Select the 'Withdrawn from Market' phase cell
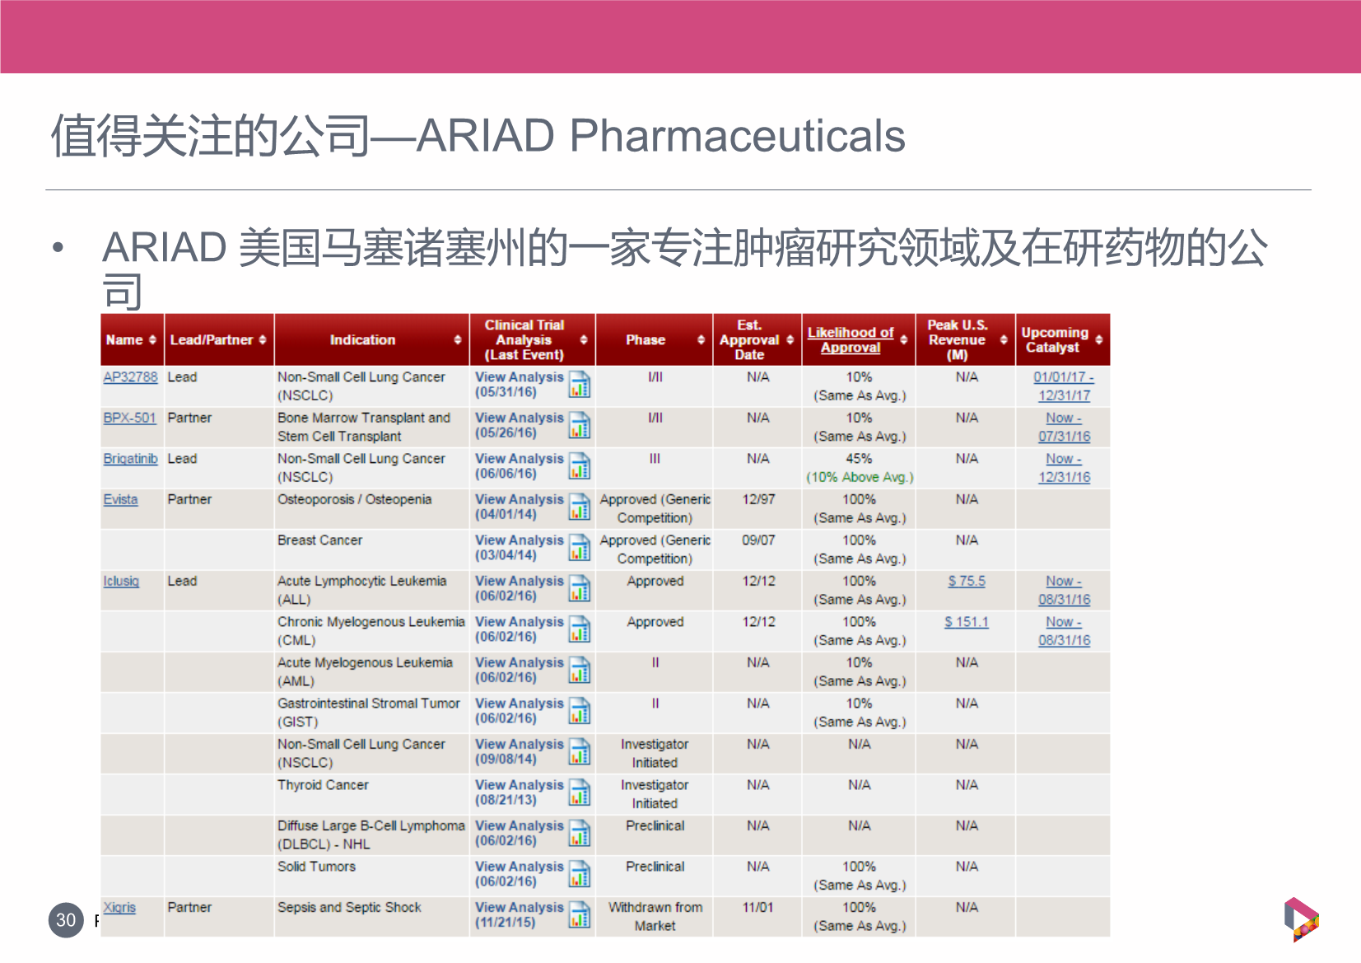 (655, 916)
